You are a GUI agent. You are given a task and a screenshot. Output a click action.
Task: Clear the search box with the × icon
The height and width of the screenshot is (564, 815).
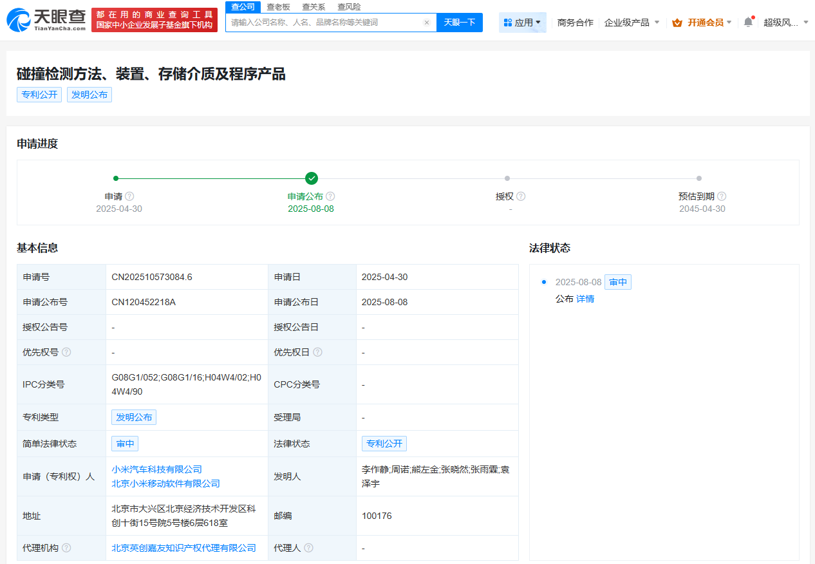427,22
